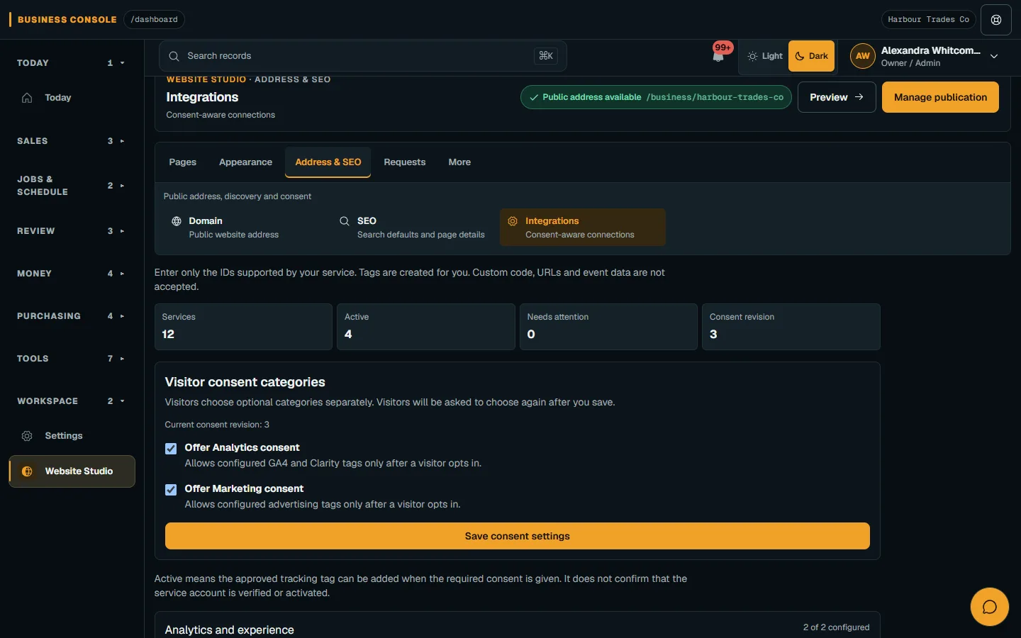
Task: Expand the PURCHASING sidebar section
Action: 71,316
